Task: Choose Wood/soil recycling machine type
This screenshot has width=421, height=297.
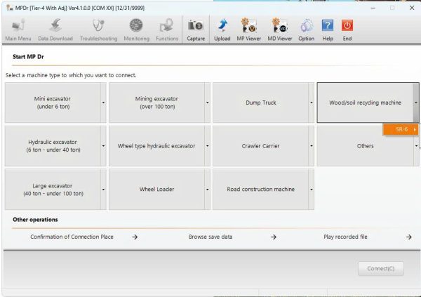Action: (x=365, y=103)
